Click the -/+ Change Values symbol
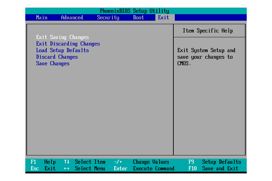Viewport: 272px width, 181px height. [118, 162]
